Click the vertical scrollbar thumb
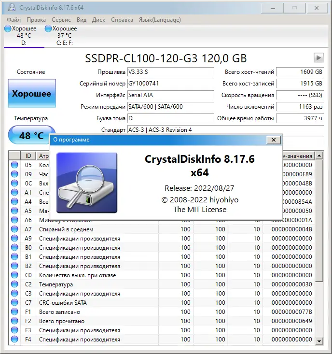This screenshot has width=332, height=354. [x=319, y=221]
